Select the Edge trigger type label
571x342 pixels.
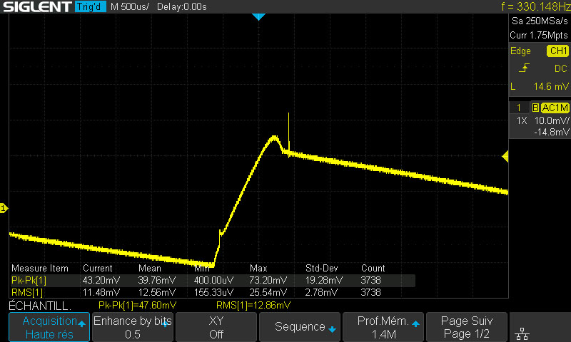pos(520,51)
